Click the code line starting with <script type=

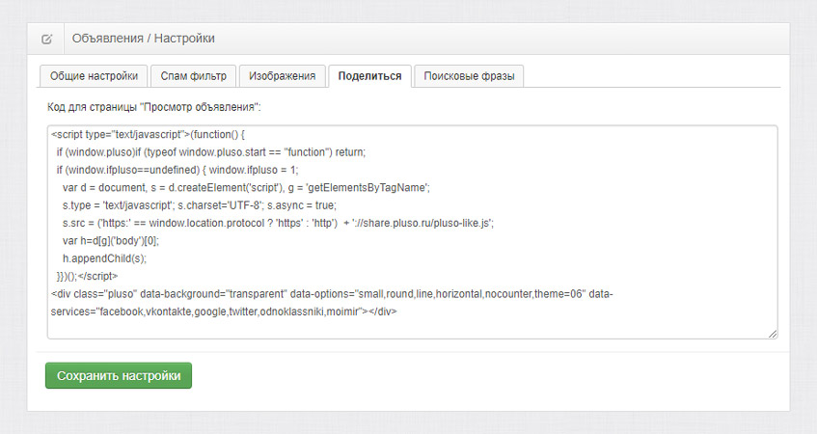tap(148, 134)
